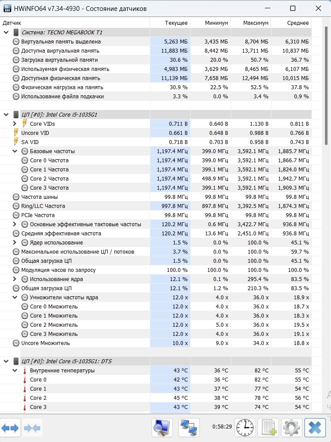Open sensor settings gear icon

291,428
